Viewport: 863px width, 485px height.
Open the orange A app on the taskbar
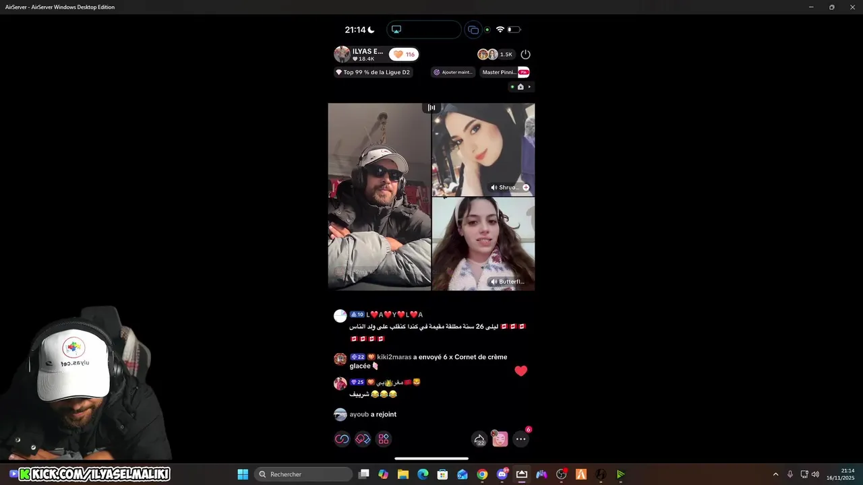[x=581, y=474]
